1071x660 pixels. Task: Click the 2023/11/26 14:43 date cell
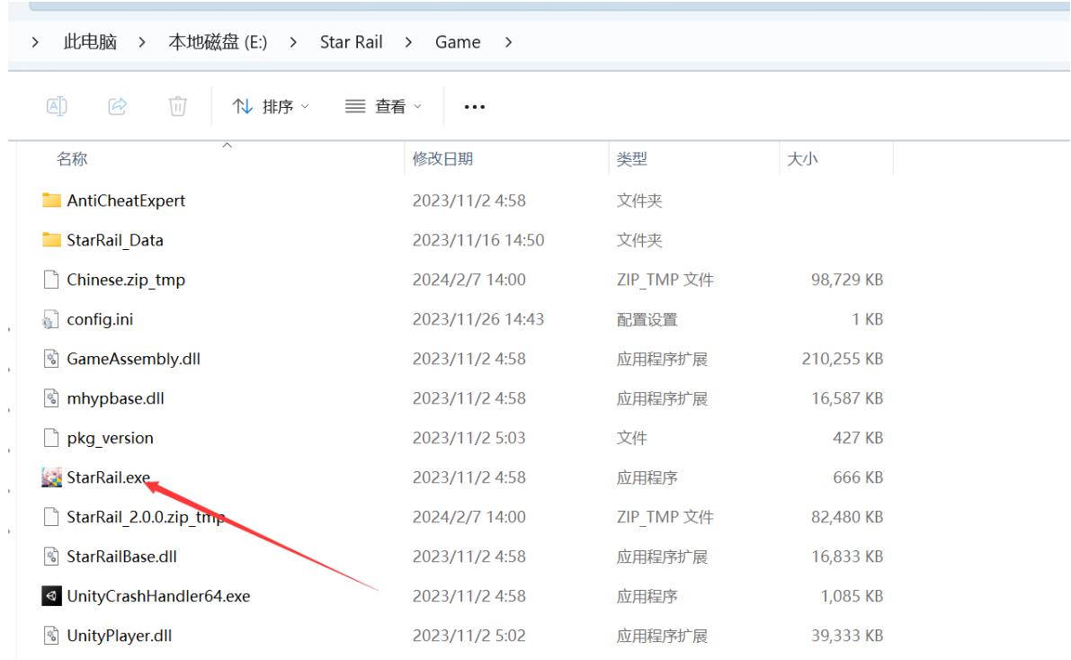tap(478, 319)
